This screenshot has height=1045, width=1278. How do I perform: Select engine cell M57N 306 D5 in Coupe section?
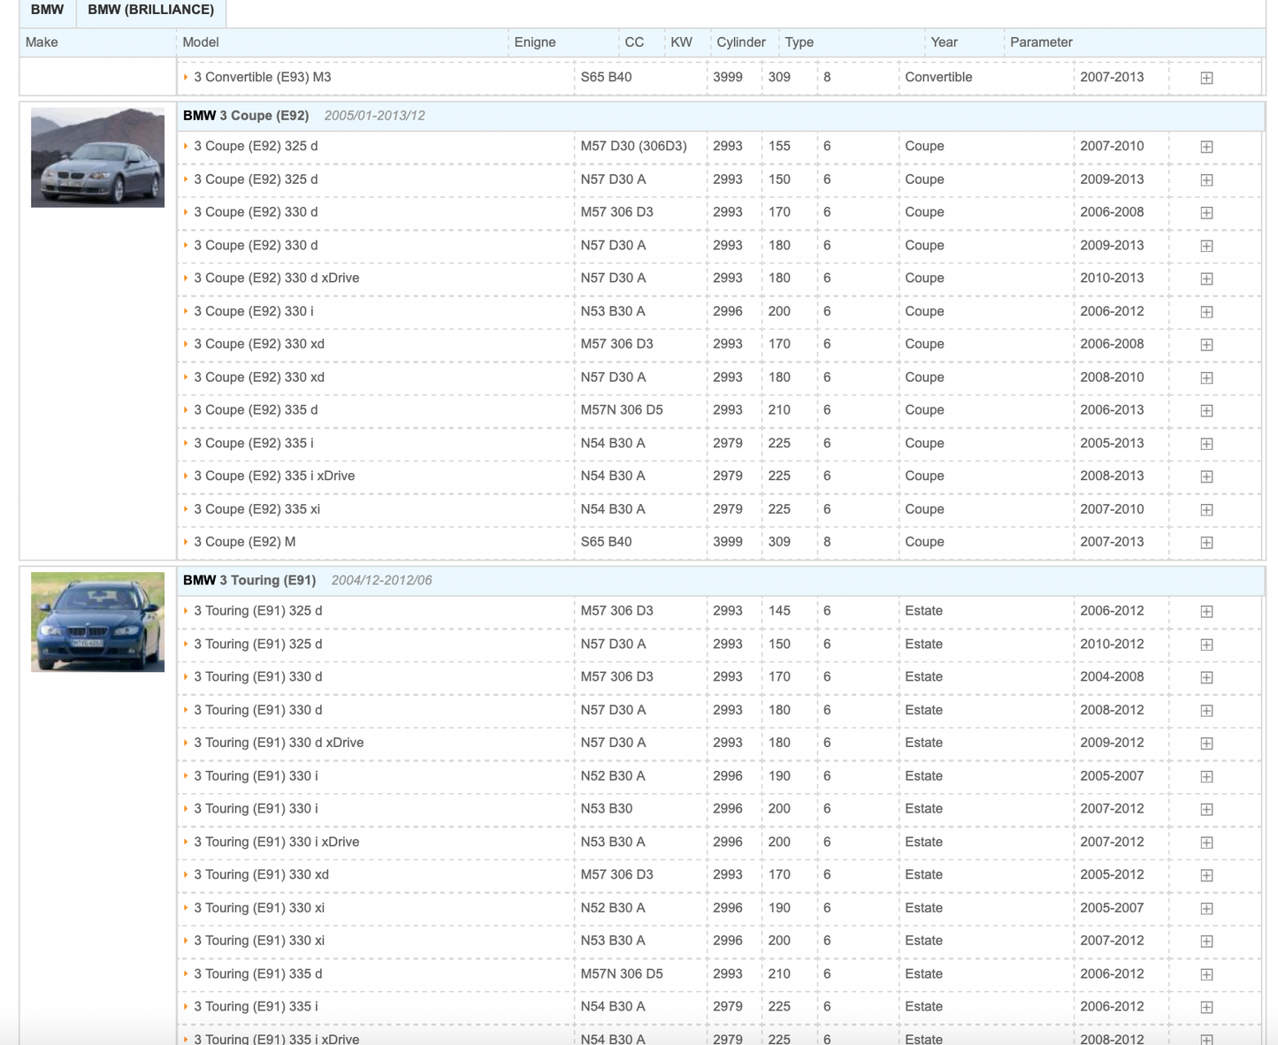tap(622, 409)
